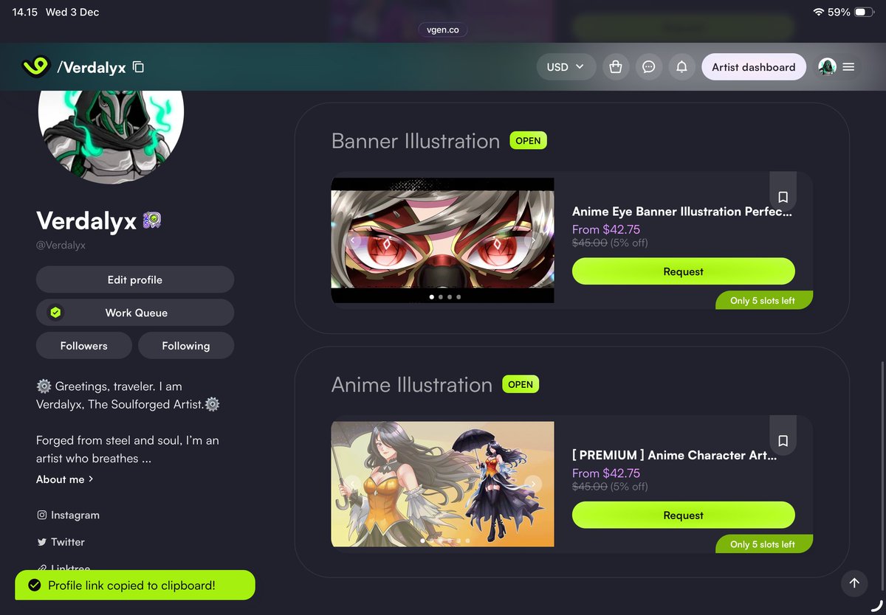Screen dimensions: 886x615
Task: Click the Anime Illustration section heading
Action: tap(412, 384)
